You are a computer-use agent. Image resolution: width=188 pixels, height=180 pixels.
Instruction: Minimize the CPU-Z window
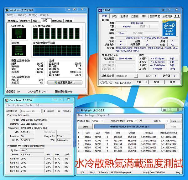[163, 10]
